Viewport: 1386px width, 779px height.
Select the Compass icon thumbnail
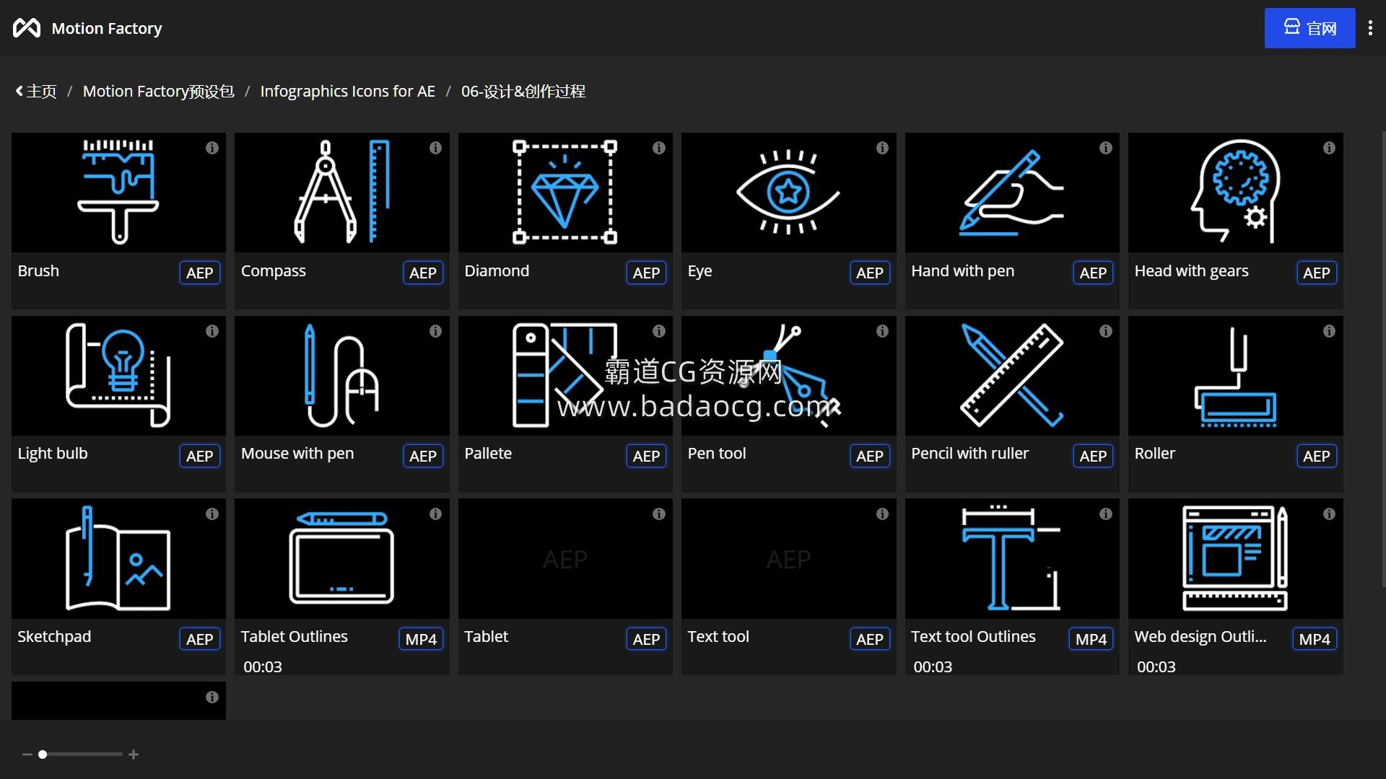[x=342, y=192]
